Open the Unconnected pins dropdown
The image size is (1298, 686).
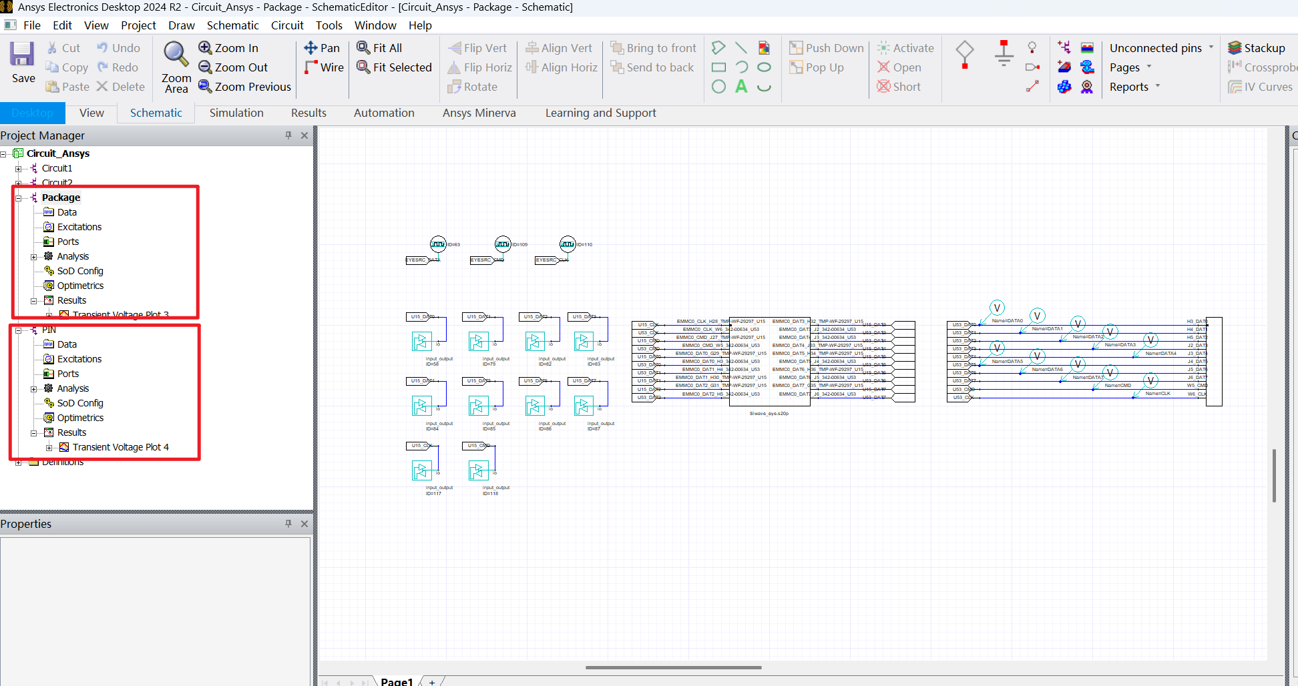coord(1162,48)
